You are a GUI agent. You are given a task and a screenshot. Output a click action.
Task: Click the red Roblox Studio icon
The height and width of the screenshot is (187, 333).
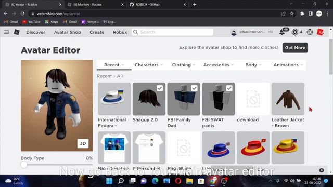click(x=320, y=32)
